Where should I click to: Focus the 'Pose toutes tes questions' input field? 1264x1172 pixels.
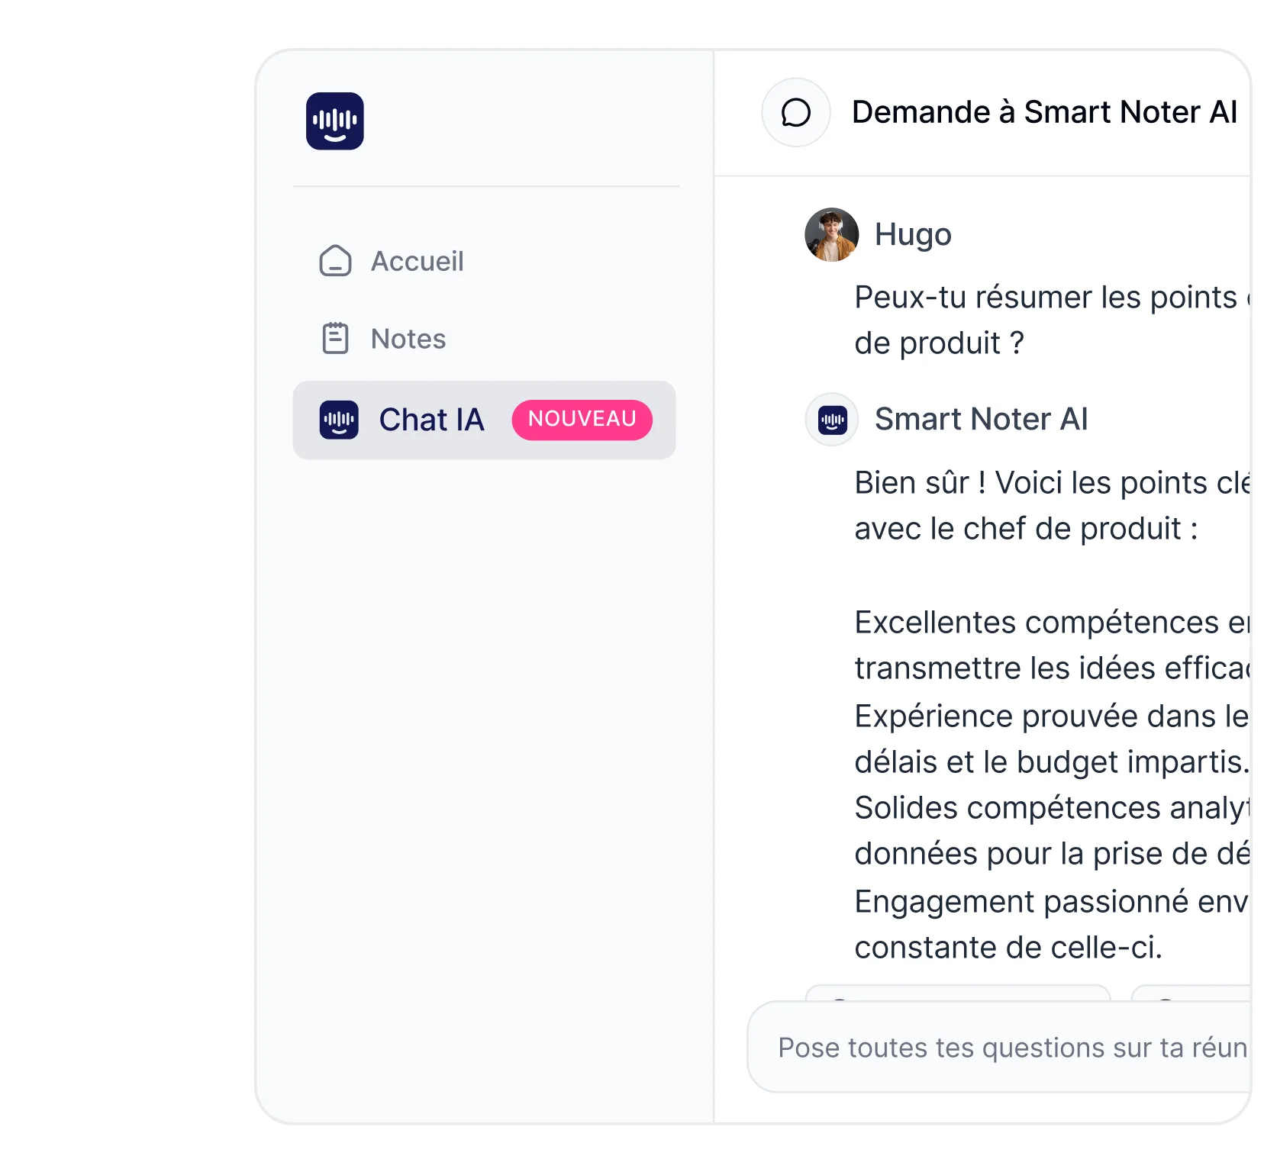(x=999, y=1047)
